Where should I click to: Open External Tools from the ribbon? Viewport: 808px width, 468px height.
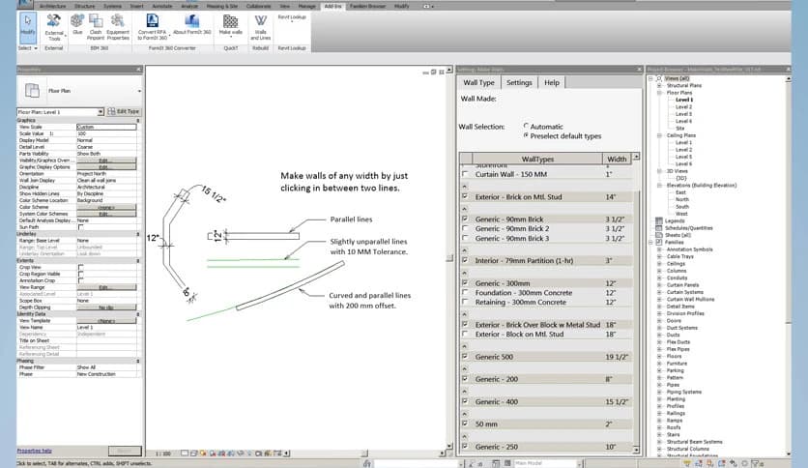54,26
